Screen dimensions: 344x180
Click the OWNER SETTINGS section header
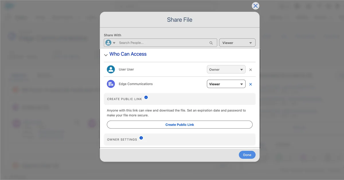coord(180,139)
